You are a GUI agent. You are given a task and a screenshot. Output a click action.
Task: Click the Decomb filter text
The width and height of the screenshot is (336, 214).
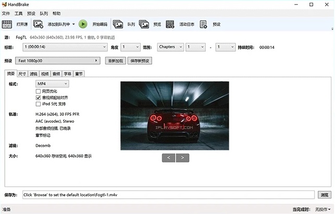(43, 146)
